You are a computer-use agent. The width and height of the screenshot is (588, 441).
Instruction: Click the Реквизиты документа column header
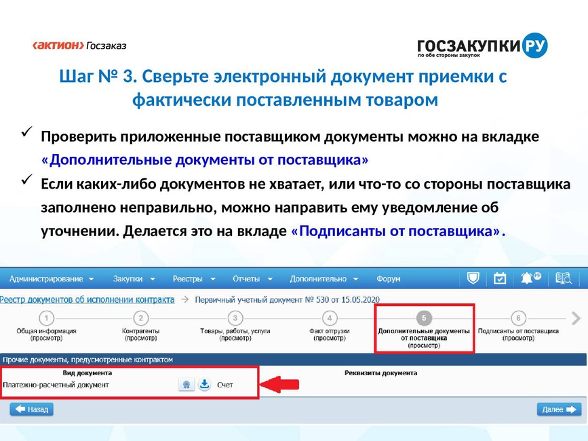pyautogui.click(x=380, y=372)
